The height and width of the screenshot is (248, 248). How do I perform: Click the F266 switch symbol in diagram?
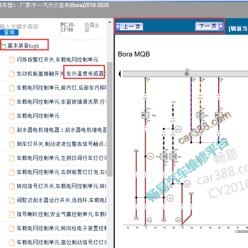pos(145,115)
